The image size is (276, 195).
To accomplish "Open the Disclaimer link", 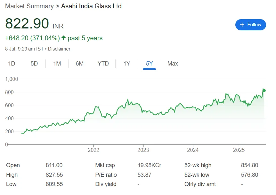I will click(60, 49).
